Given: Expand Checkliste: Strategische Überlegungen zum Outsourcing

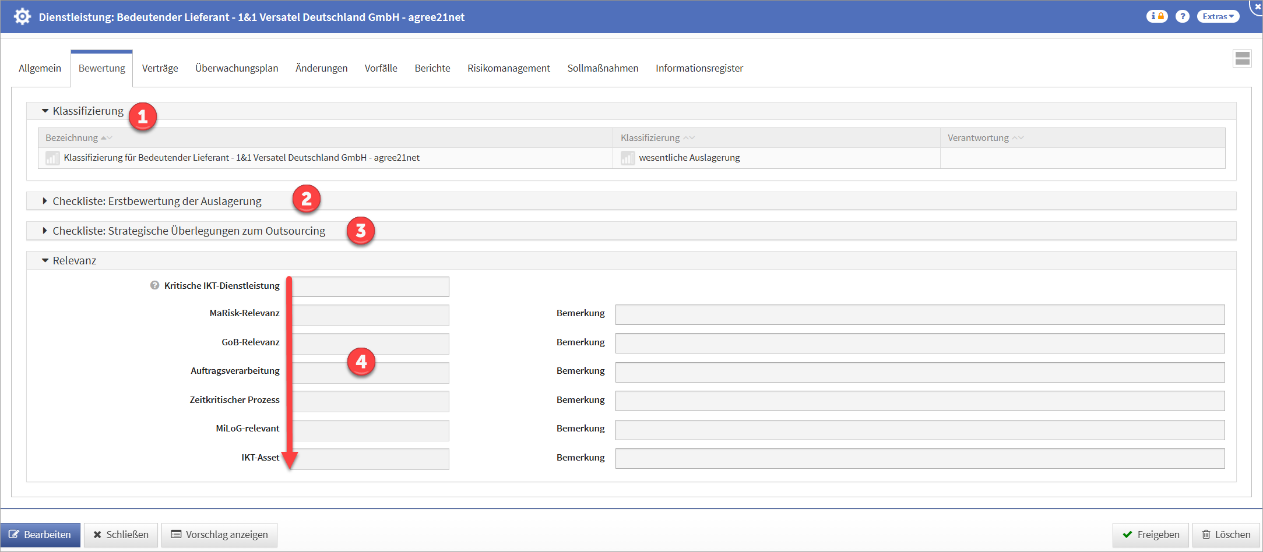Looking at the screenshot, I should tap(45, 231).
